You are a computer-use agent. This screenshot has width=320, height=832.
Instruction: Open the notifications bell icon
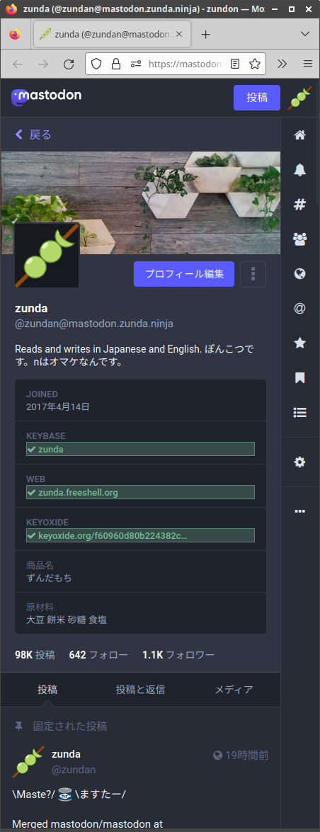point(300,170)
